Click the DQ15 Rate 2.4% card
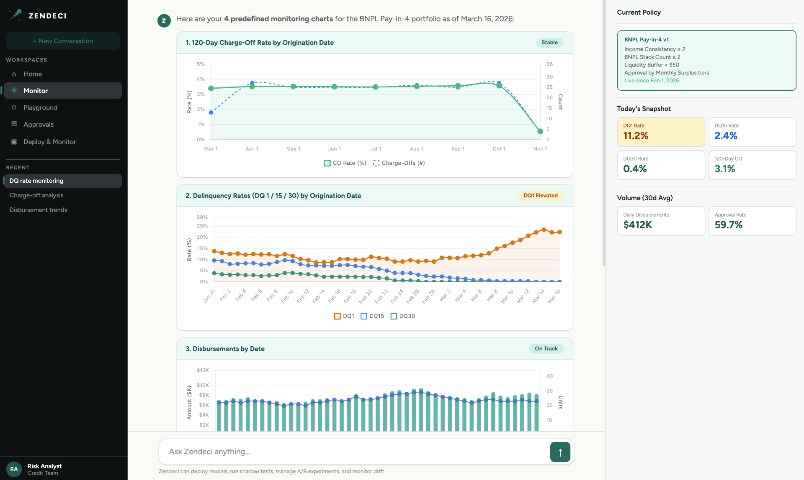Image resolution: width=804 pixels, height=480 pixels. point(752,132)
